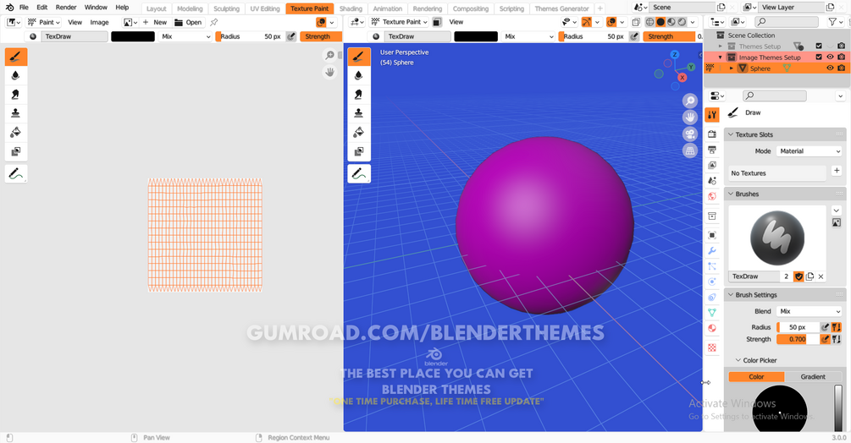The width and height of the screenshot is (851, 443).
Task: Select solid viewport shading mode
Action: pos(660,22)
